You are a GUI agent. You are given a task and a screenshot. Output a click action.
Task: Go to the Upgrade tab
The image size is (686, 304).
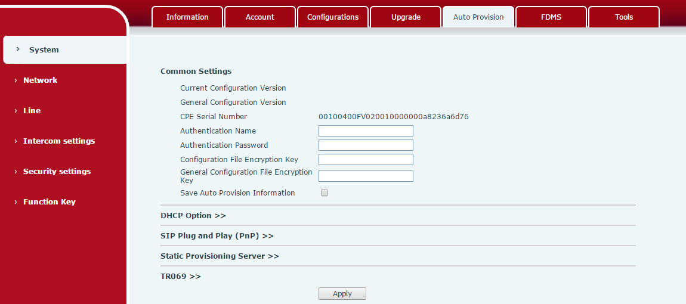(406, 17)
